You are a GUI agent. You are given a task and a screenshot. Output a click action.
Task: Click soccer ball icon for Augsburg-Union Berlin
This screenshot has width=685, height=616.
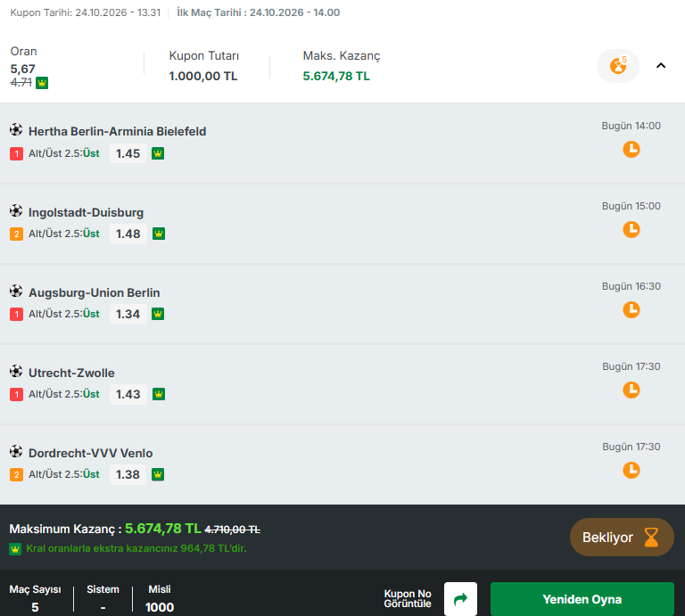pyautogui.click(x=16, y=292)
